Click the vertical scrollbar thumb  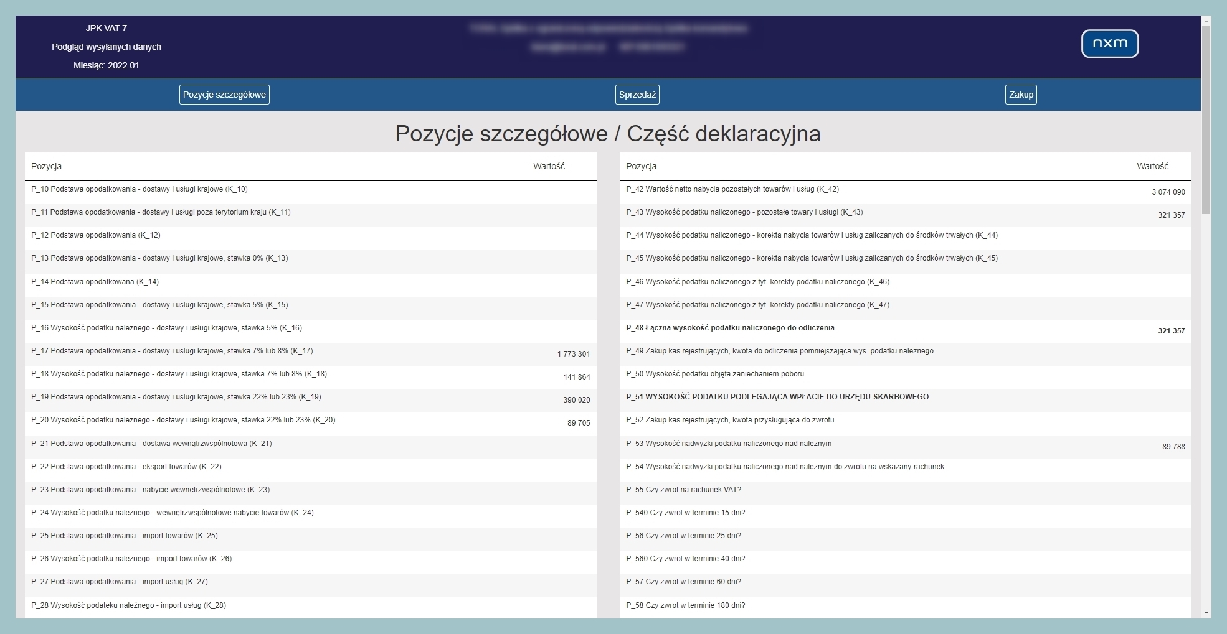(1206, 118)
